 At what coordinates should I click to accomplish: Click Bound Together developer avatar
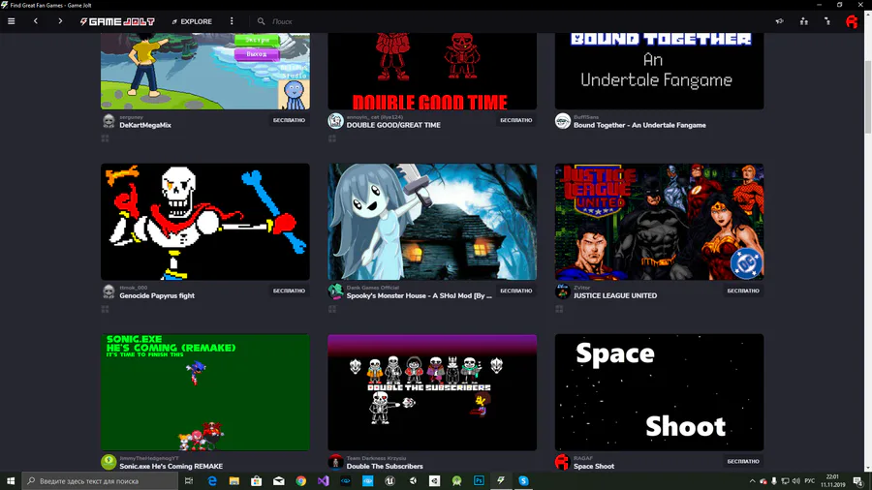[x=562, y=120]
